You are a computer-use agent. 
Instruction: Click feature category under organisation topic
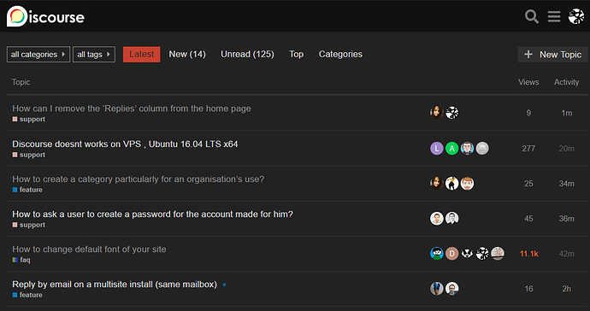(x=27, y=190)
